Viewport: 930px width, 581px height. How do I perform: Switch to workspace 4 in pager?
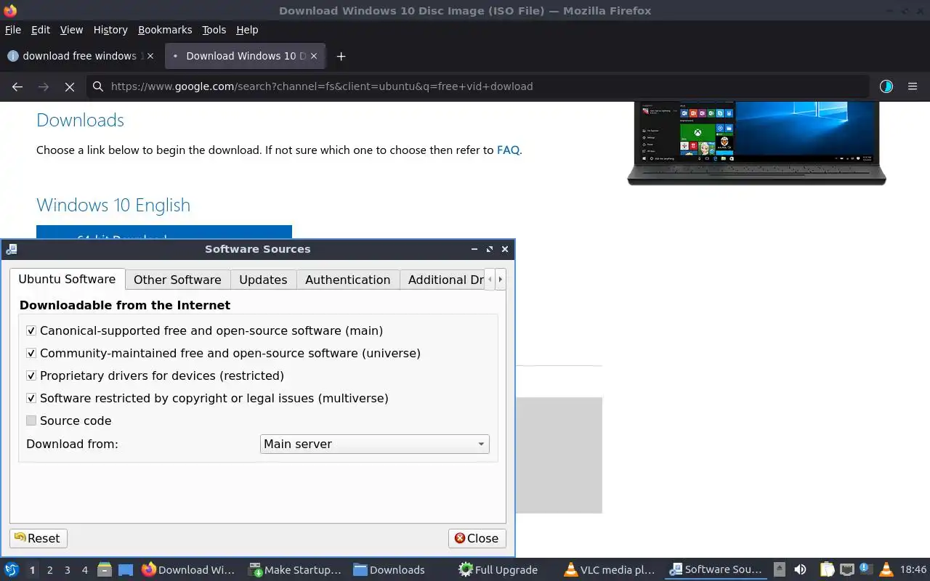pos(85,570)
